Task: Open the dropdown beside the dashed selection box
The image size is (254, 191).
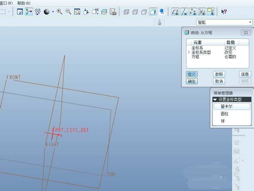Action: pyautogui.click(x=9, y=12)
